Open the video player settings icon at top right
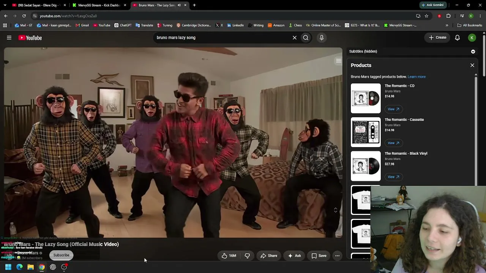This screenshot has width=486, height=273. pos(338,61)
